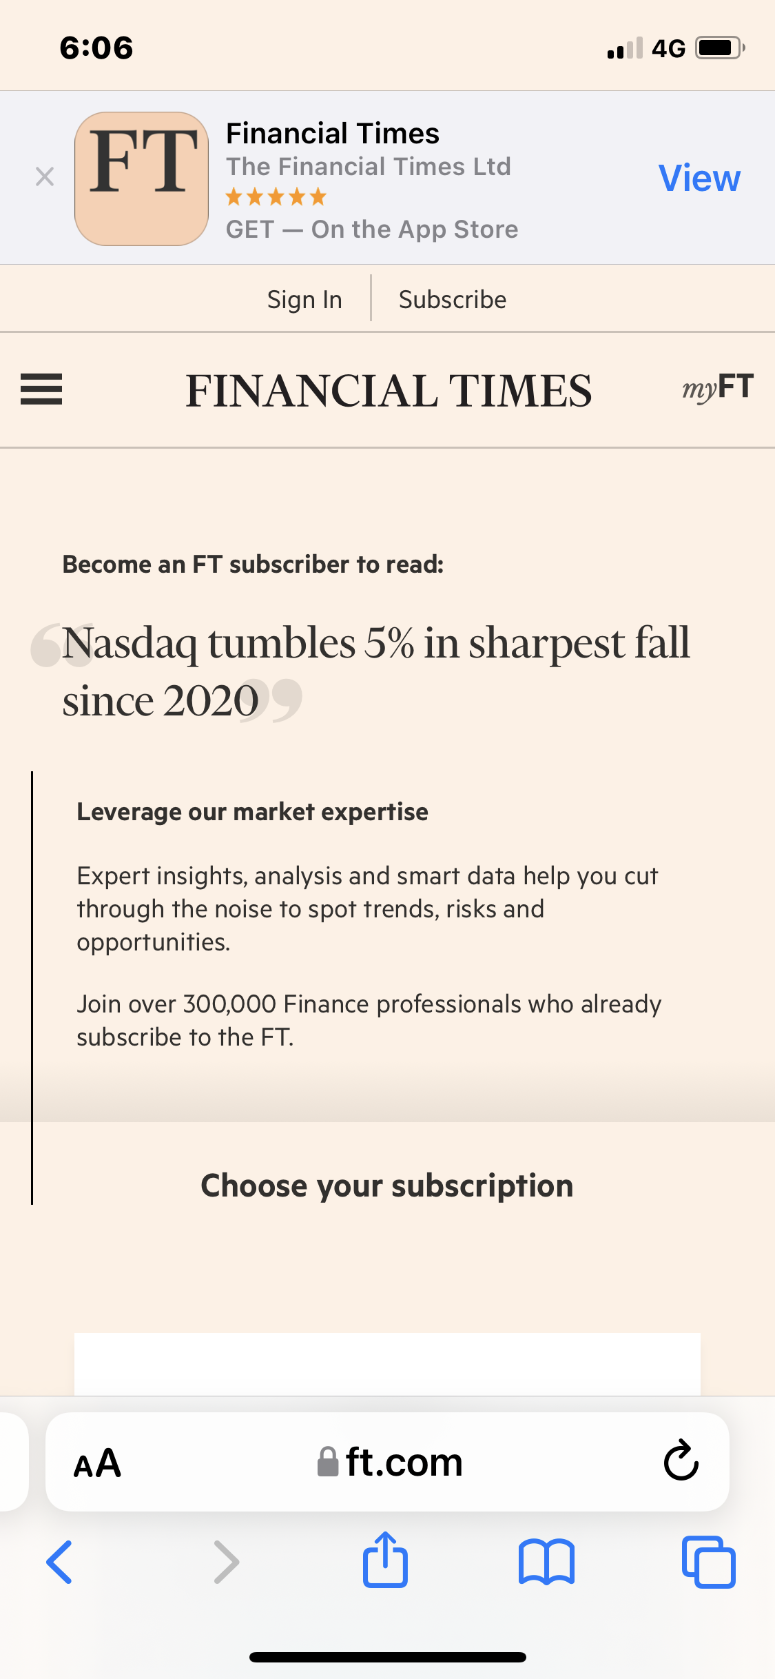Screen dimensions: 775x1679
Task: Tap the five-star app rating
Action: tap(276, 197)
